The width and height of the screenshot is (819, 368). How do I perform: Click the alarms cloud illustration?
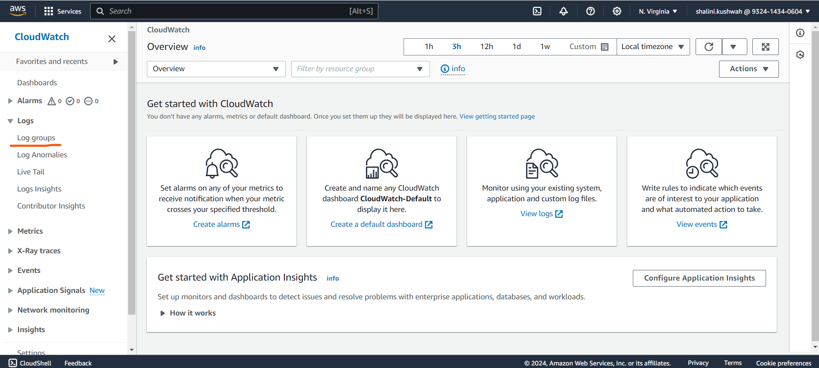click(x=222, y=163)
